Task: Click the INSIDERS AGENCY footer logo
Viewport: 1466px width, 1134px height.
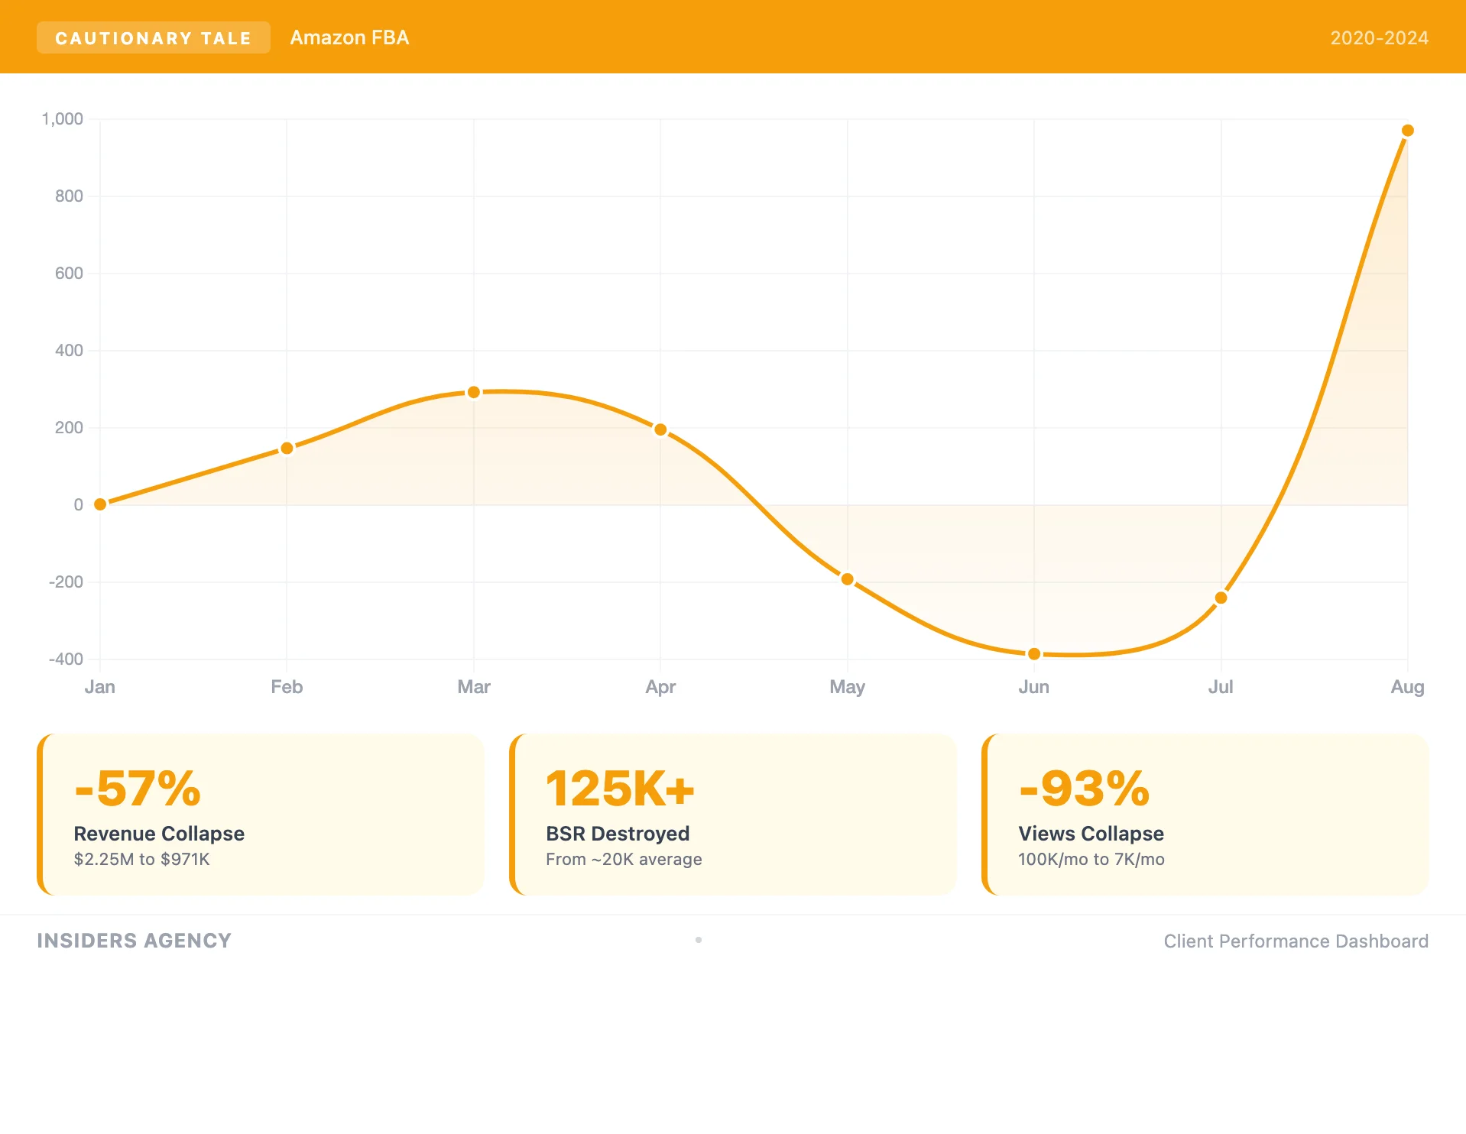Action: (x=135, y=941)
